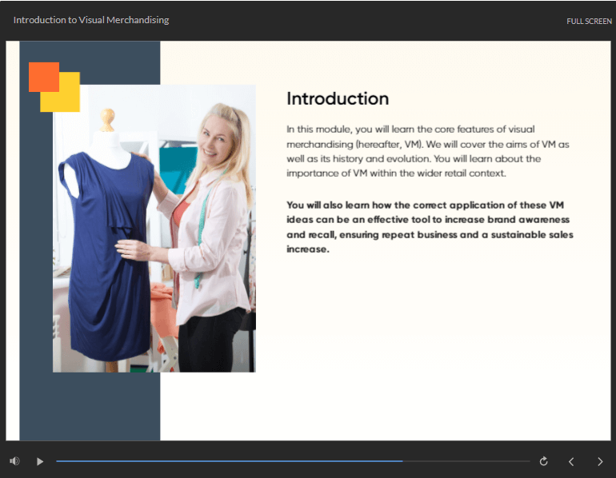
Task: Click the paragraph starting 'In this module'
Action: point(427,151)
